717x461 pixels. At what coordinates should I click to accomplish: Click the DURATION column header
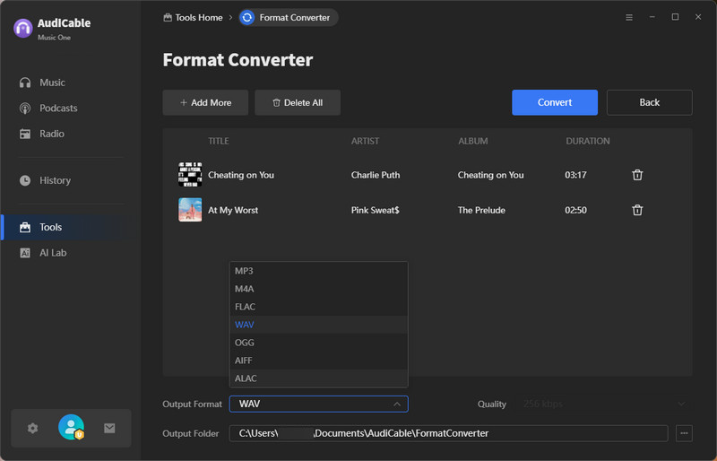(588, 141)
